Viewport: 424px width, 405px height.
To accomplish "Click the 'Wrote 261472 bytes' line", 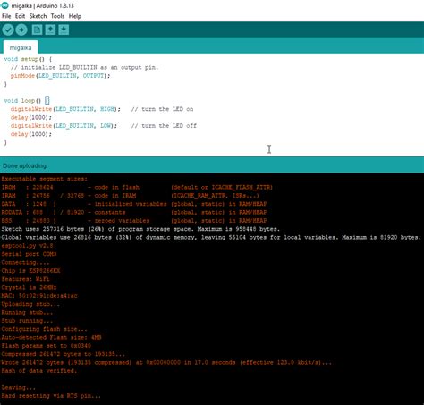I will (166, 362).
